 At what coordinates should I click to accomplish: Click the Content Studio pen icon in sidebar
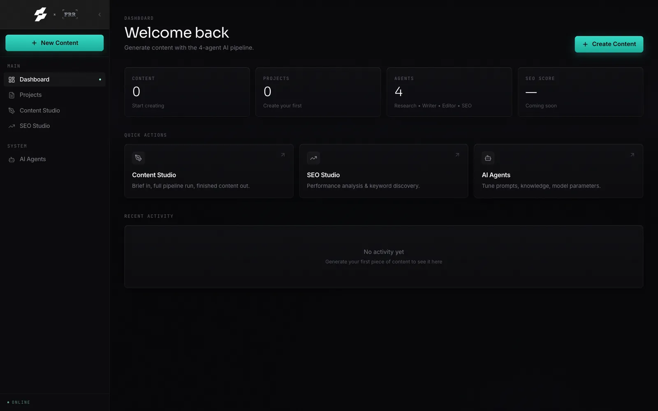coord(12,111)
